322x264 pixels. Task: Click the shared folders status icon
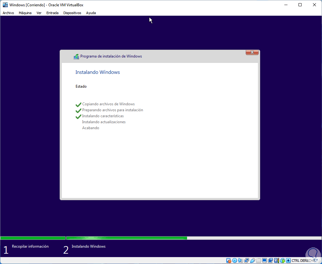[x=258, y=261]
